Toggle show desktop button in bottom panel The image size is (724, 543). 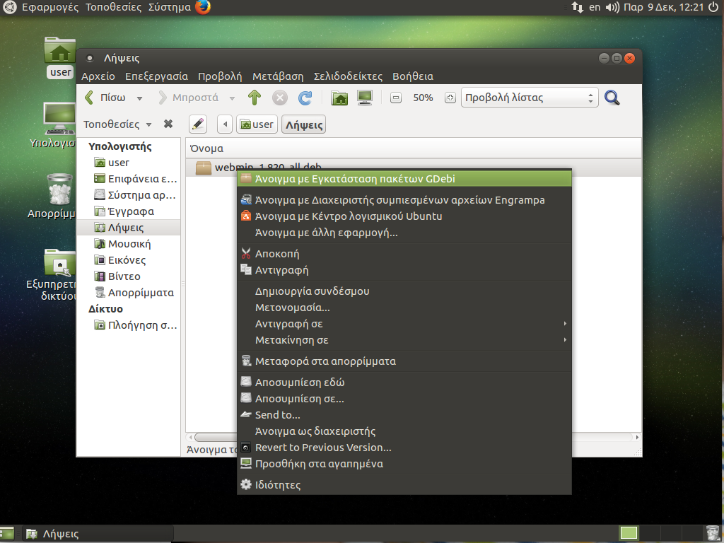point(7,534)
